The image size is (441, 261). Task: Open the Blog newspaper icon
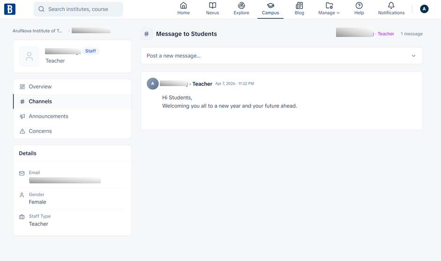coord(299,6)
